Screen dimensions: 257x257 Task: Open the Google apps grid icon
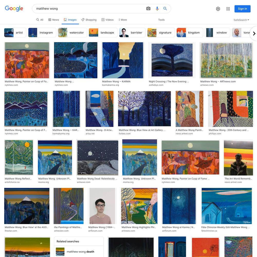click(228, 9)
